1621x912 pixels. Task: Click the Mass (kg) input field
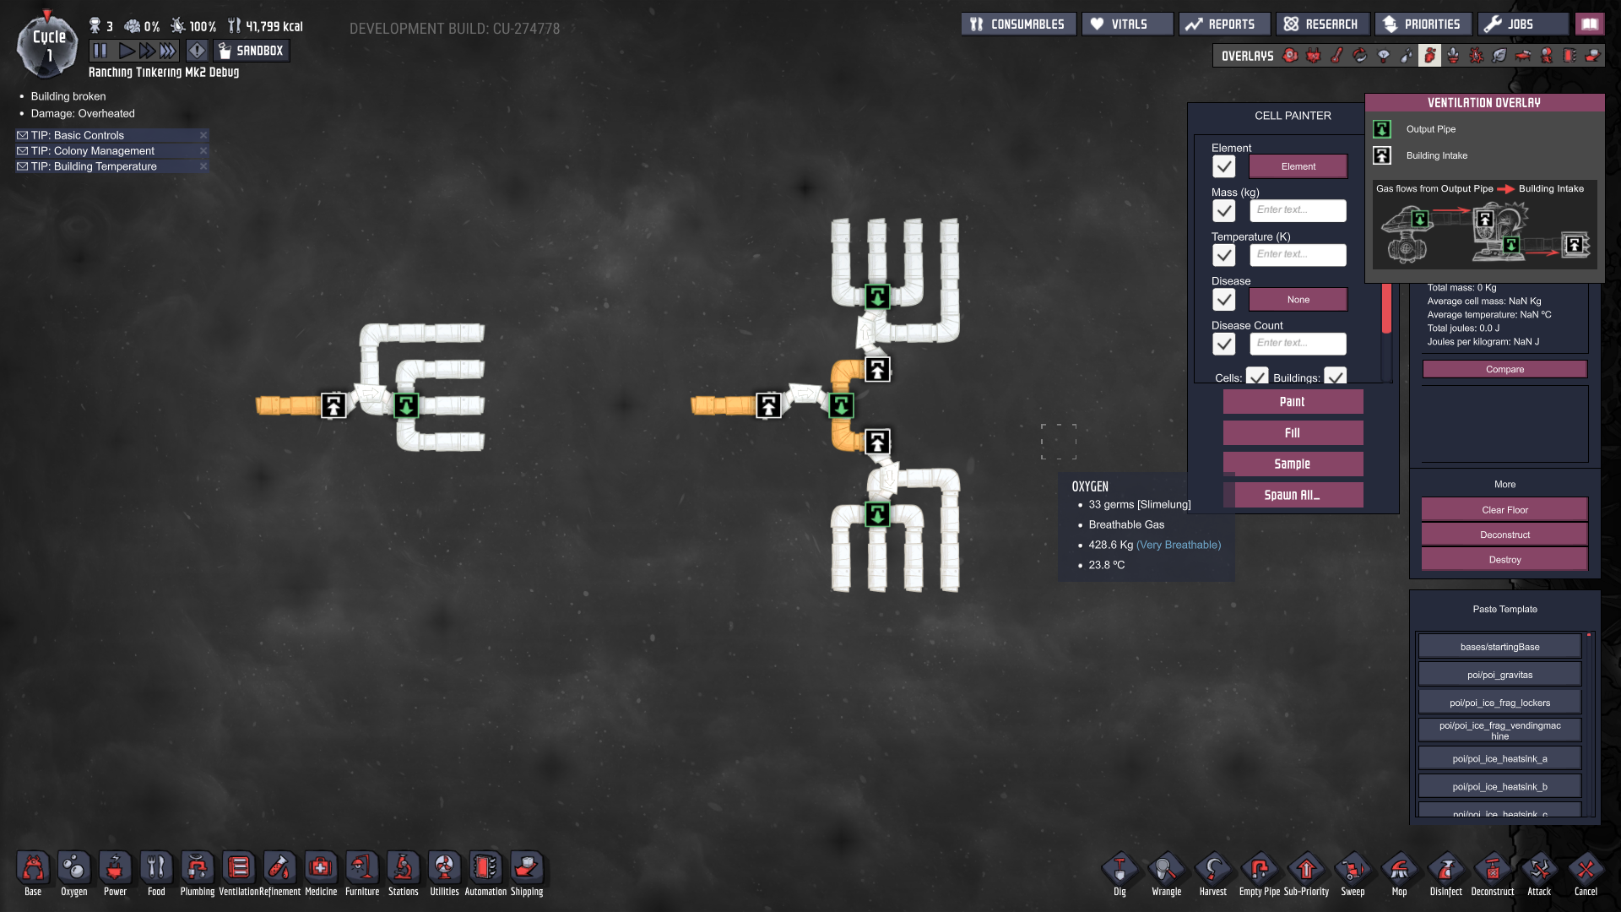coord(1298,210)
